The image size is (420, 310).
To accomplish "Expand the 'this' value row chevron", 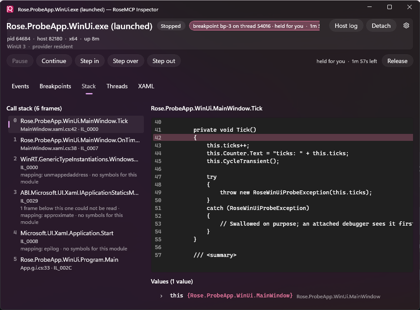I will [161, 296].
